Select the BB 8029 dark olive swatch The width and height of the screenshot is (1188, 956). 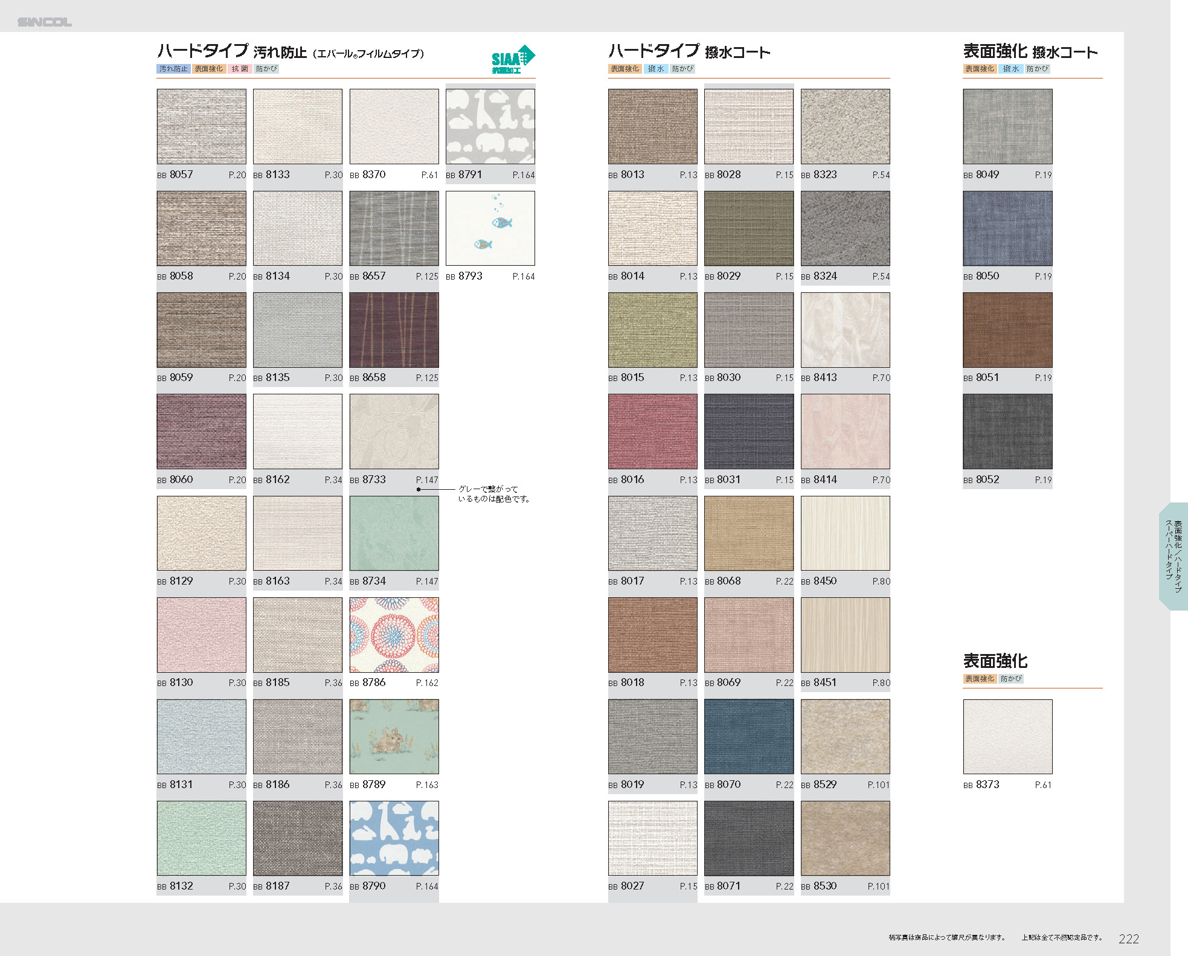pos(749,228)
